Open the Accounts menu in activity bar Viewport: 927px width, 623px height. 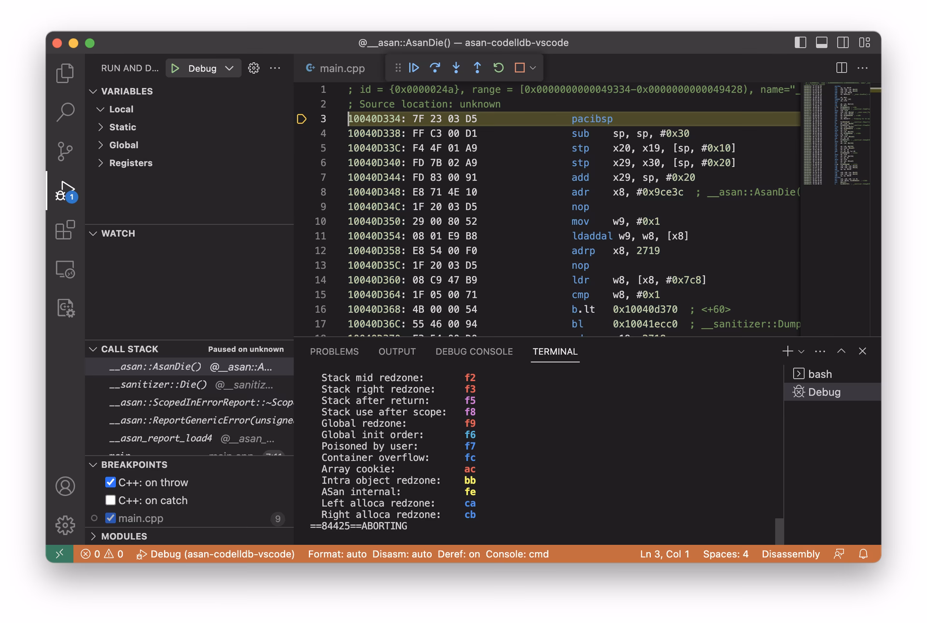click(x=65, y=486)
